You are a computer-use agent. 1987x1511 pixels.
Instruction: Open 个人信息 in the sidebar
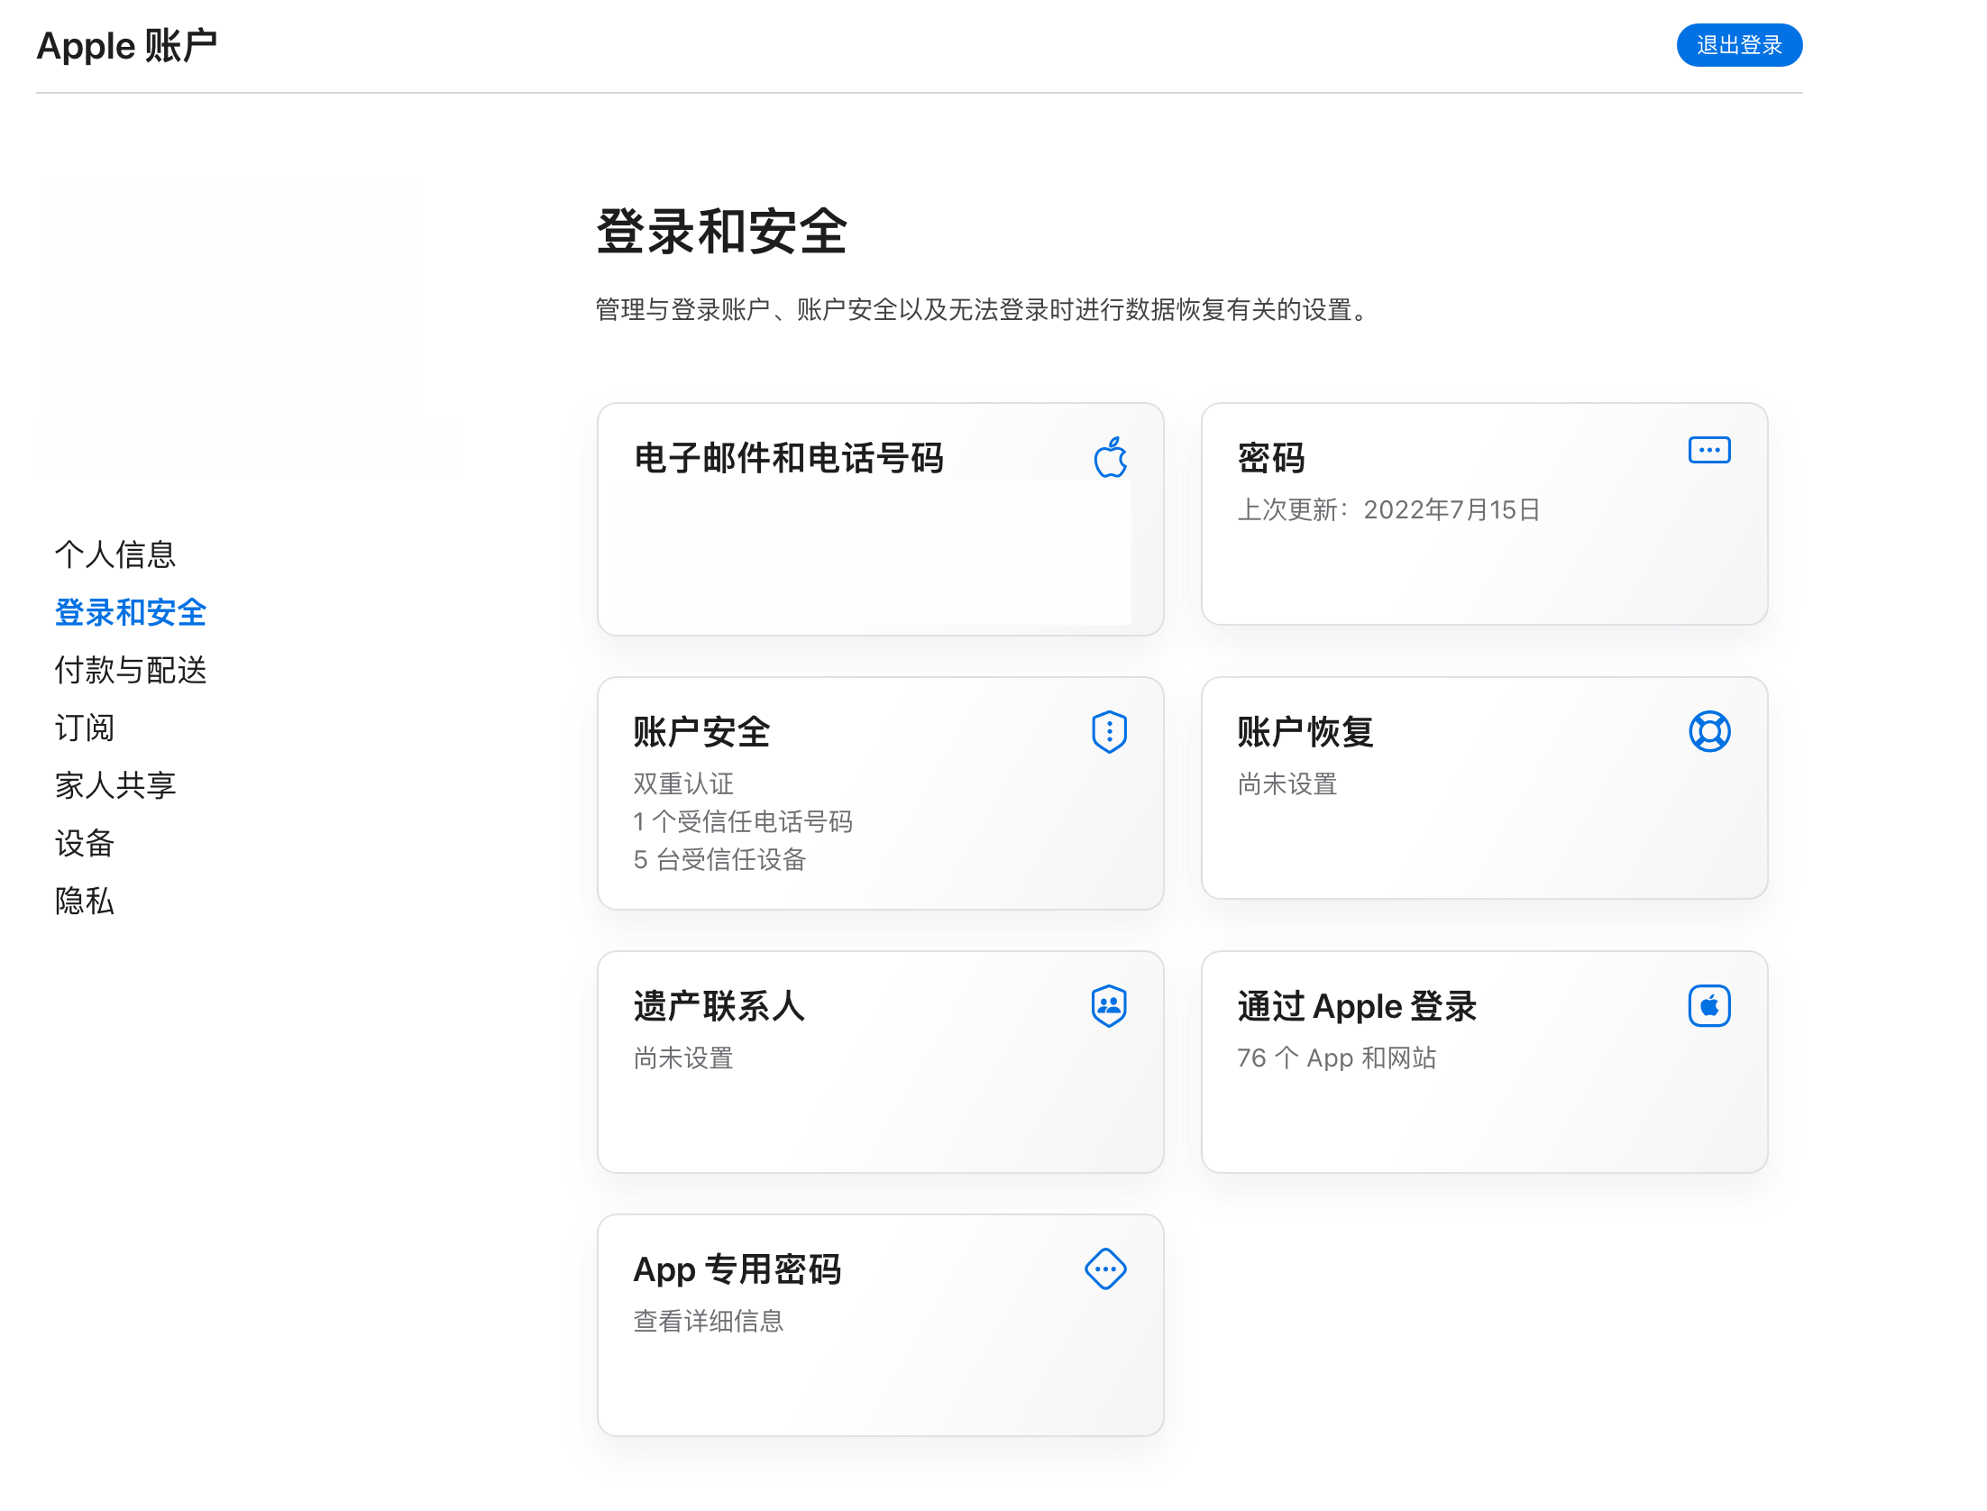click(x=115, y=554)
